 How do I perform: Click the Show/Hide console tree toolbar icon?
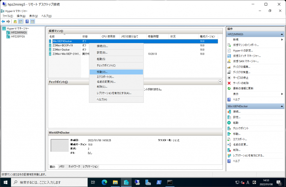pyautogui.click(x=21, y=21)
